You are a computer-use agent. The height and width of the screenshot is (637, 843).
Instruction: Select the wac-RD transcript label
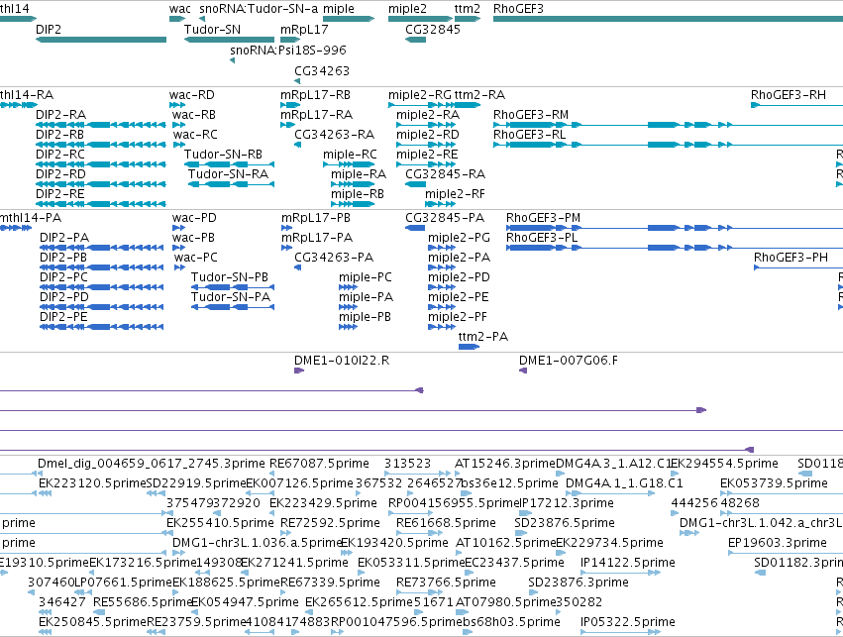coord(191,95)
